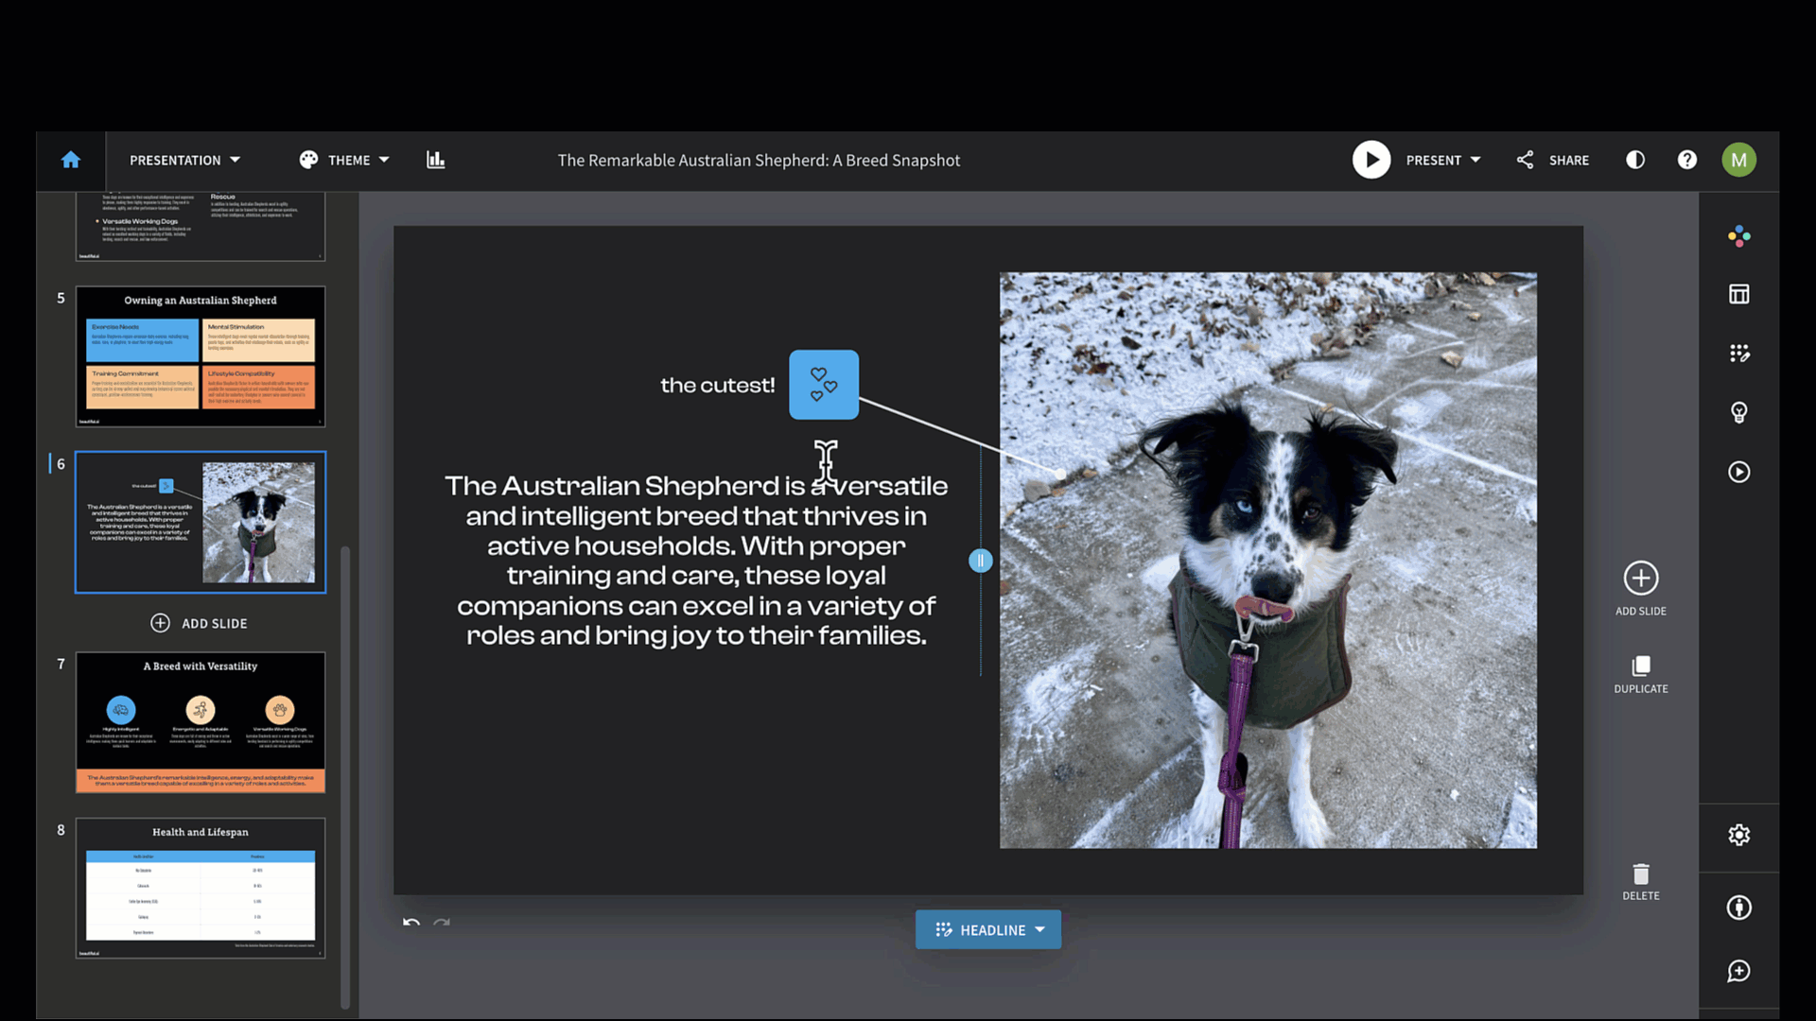
Task: Open the Headline layout dropdown
Action: click(988, 930)
